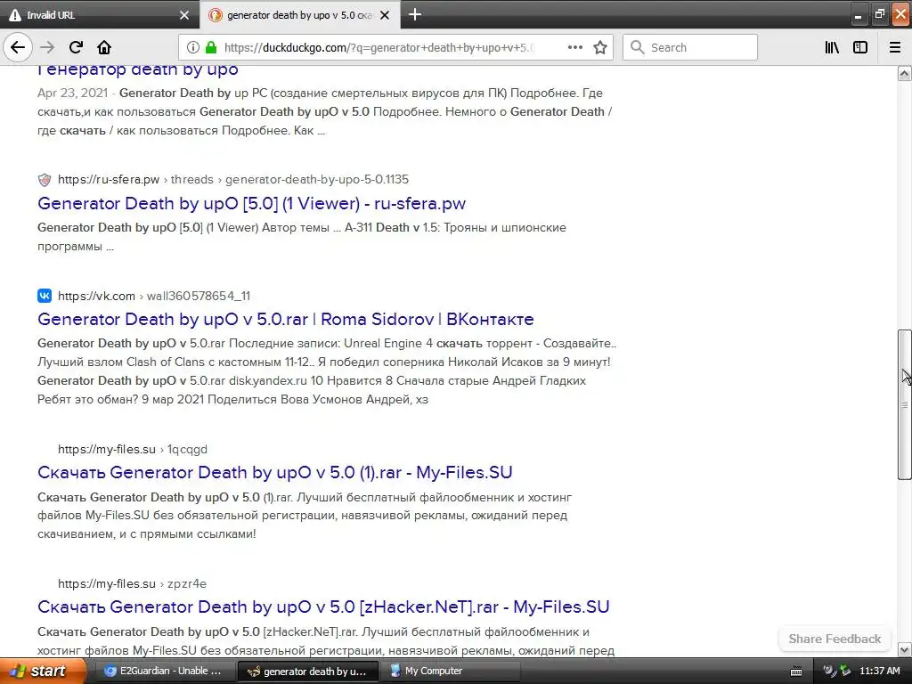Click the Apr 23, 2021 result snippet
Screen dimensions: 912x684
pyautogui.click(x=324, y=111)
